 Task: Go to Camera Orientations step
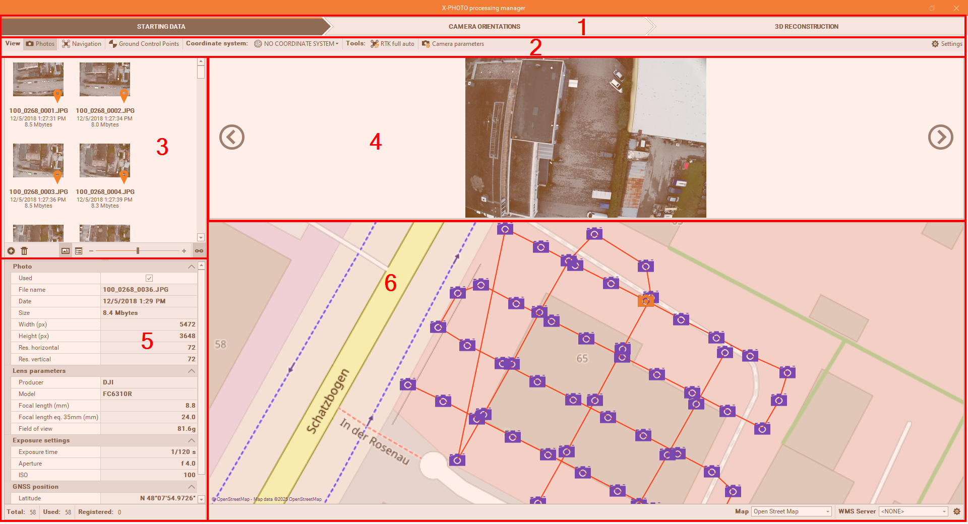click(484, 27)
